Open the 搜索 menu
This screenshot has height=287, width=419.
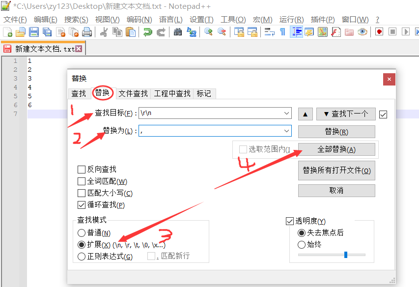pyautogui.click(x=76, y=20)
